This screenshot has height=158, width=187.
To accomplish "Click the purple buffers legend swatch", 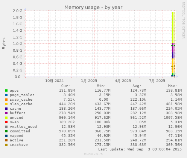I will tap(6, 113).
